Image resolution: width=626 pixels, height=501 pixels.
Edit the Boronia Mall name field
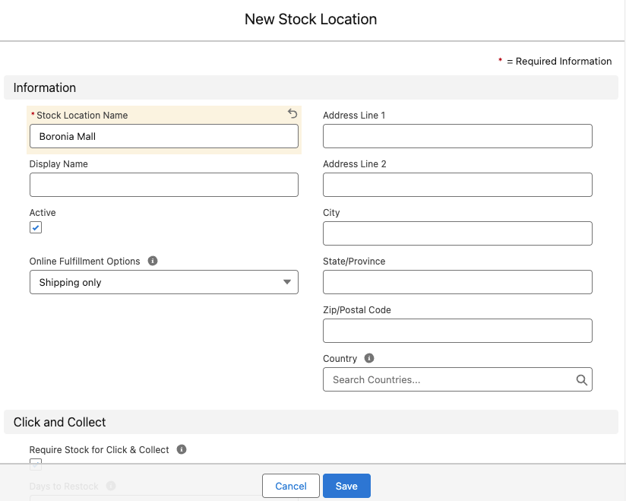(163, 136)
